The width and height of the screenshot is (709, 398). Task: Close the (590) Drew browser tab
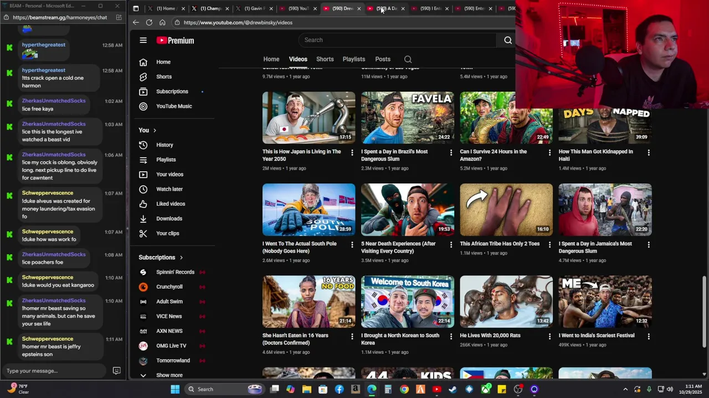tap(359, 8)
